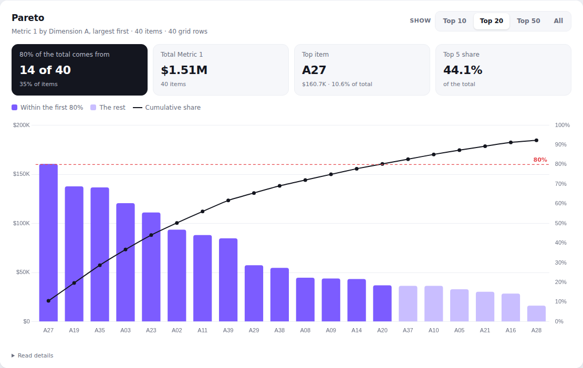The width and height of the screenshot is (583, 368).
Task: Open the '14 of 40' summary card
Action: [x=79, y=70]
